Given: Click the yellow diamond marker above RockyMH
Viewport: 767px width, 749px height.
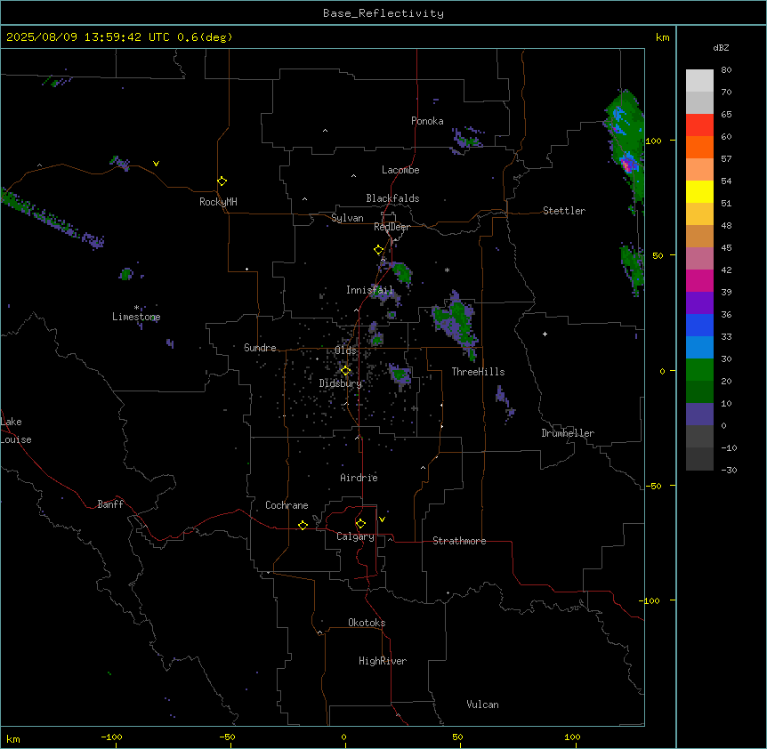Looking at the screenshot, I should pyautogui.click(x=222, y=181).
